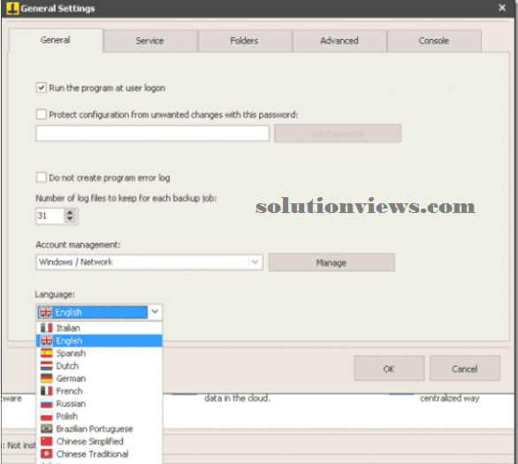Open Account management Windows / Network dropdown
This screenshot has height=464, width=518.
(149, 262)
